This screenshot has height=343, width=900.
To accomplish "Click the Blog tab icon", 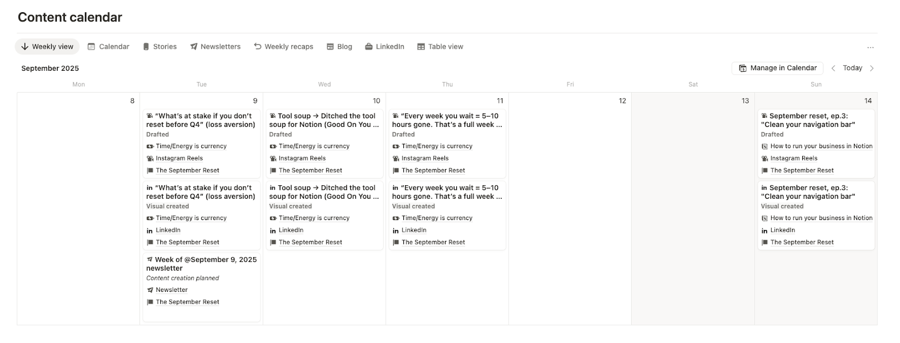I will 330,47.
